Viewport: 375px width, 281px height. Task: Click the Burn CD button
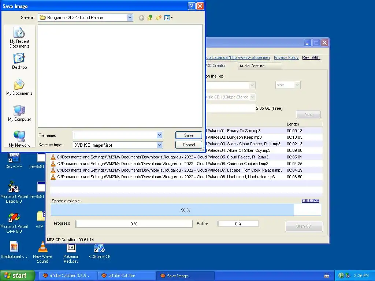coord(304,226)
